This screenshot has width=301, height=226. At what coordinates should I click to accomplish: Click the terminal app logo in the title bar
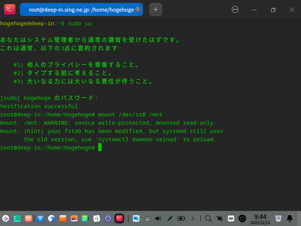click(10, 9)
